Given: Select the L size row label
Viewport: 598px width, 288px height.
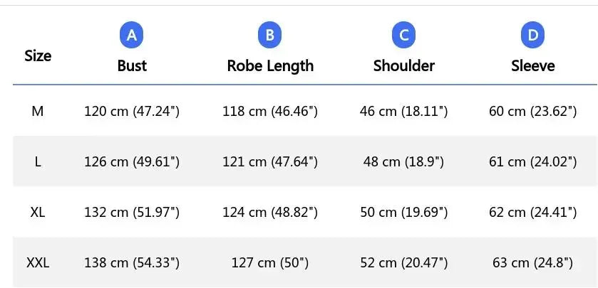Looking at the screenshot, I should [38, 161].
